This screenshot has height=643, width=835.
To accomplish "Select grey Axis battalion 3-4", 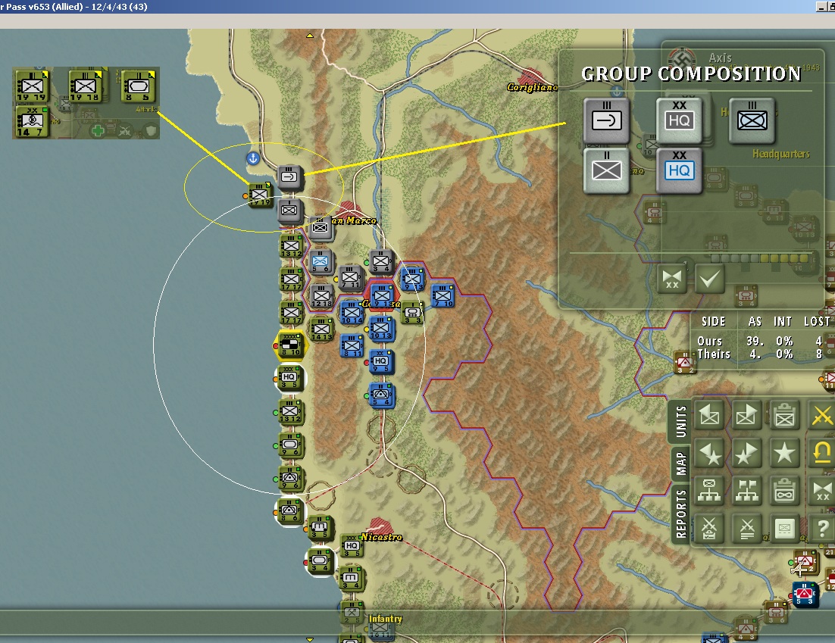I will tap(381, 262).
